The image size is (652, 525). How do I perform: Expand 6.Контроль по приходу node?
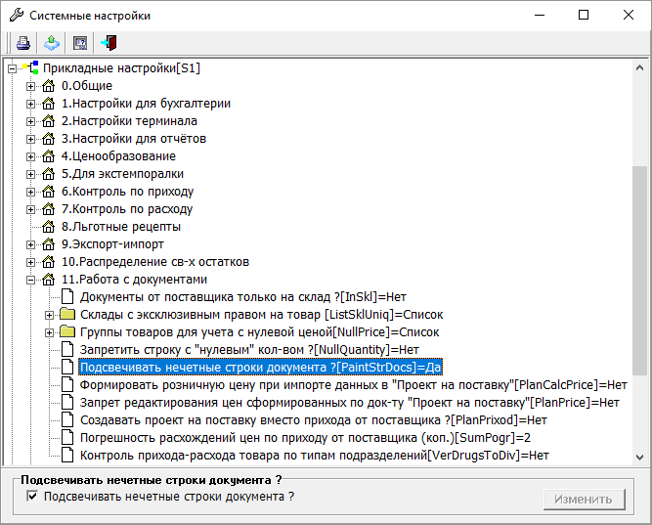pos(30,192)
